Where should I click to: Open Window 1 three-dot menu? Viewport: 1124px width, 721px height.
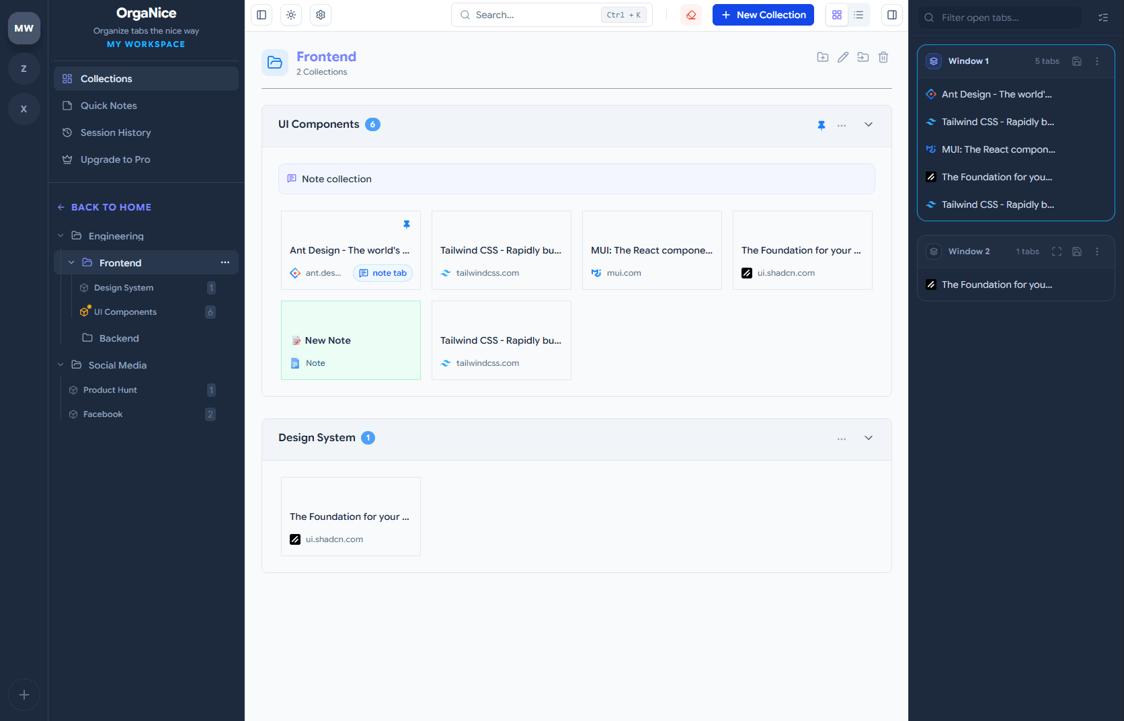point(1097,61)
